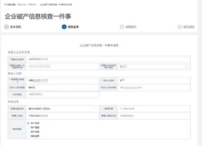Screen dimensions: 202x146
Task: Open the 业务表单 step label
Action: pyautogui.click(x=73, y=27)
